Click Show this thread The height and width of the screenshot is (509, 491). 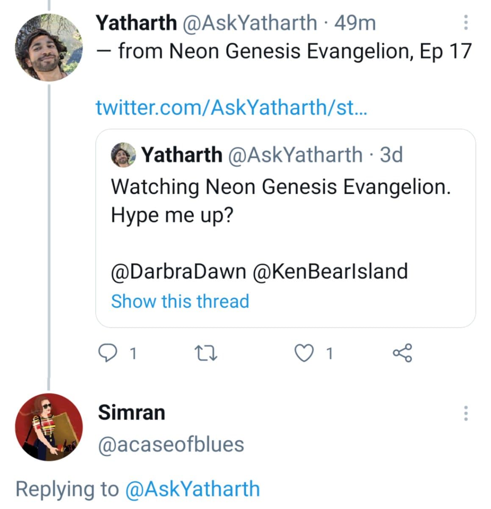pos(180,301)
